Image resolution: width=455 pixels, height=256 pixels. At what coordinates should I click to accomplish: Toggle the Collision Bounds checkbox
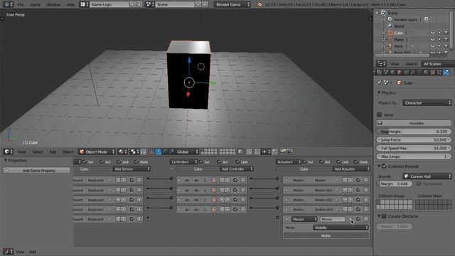(x=384, y=166)
